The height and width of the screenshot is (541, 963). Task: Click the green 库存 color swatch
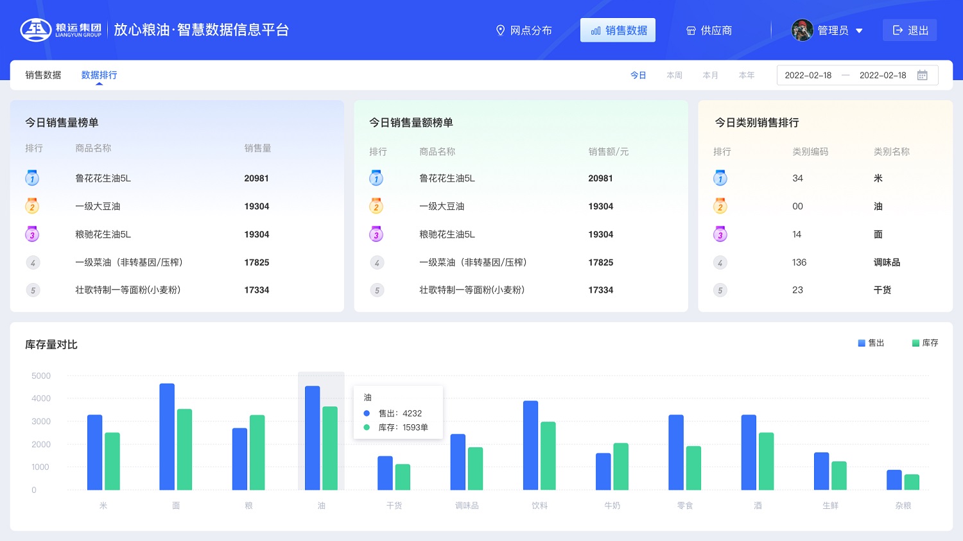pos(915,343)
